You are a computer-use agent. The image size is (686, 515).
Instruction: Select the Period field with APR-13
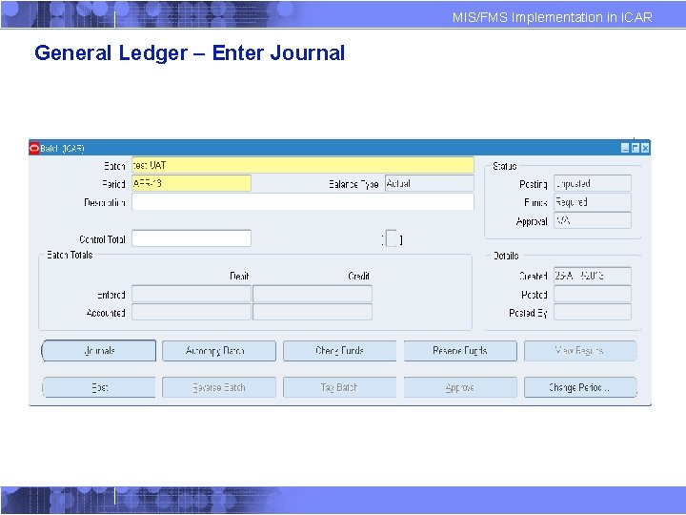click(x=192, y=183)
